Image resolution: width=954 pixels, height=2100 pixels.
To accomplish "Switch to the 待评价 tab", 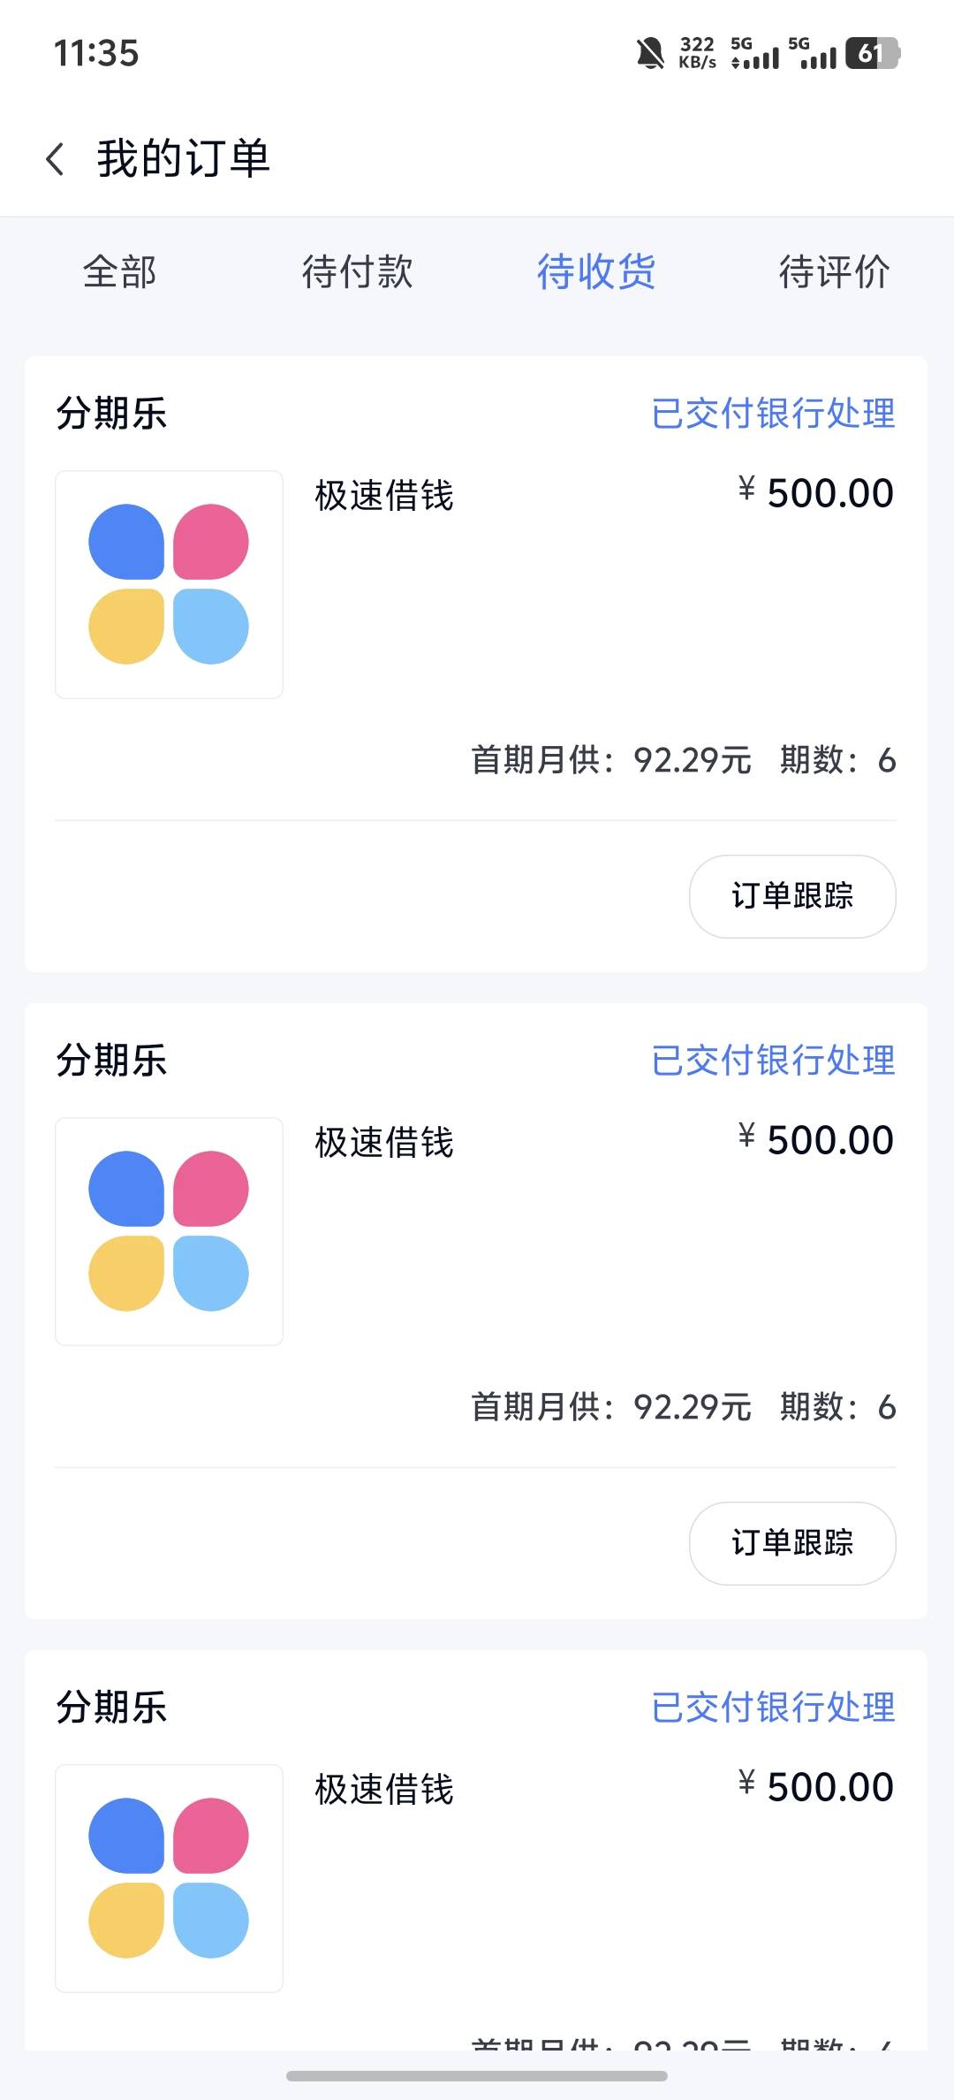I will click(834, 271).
